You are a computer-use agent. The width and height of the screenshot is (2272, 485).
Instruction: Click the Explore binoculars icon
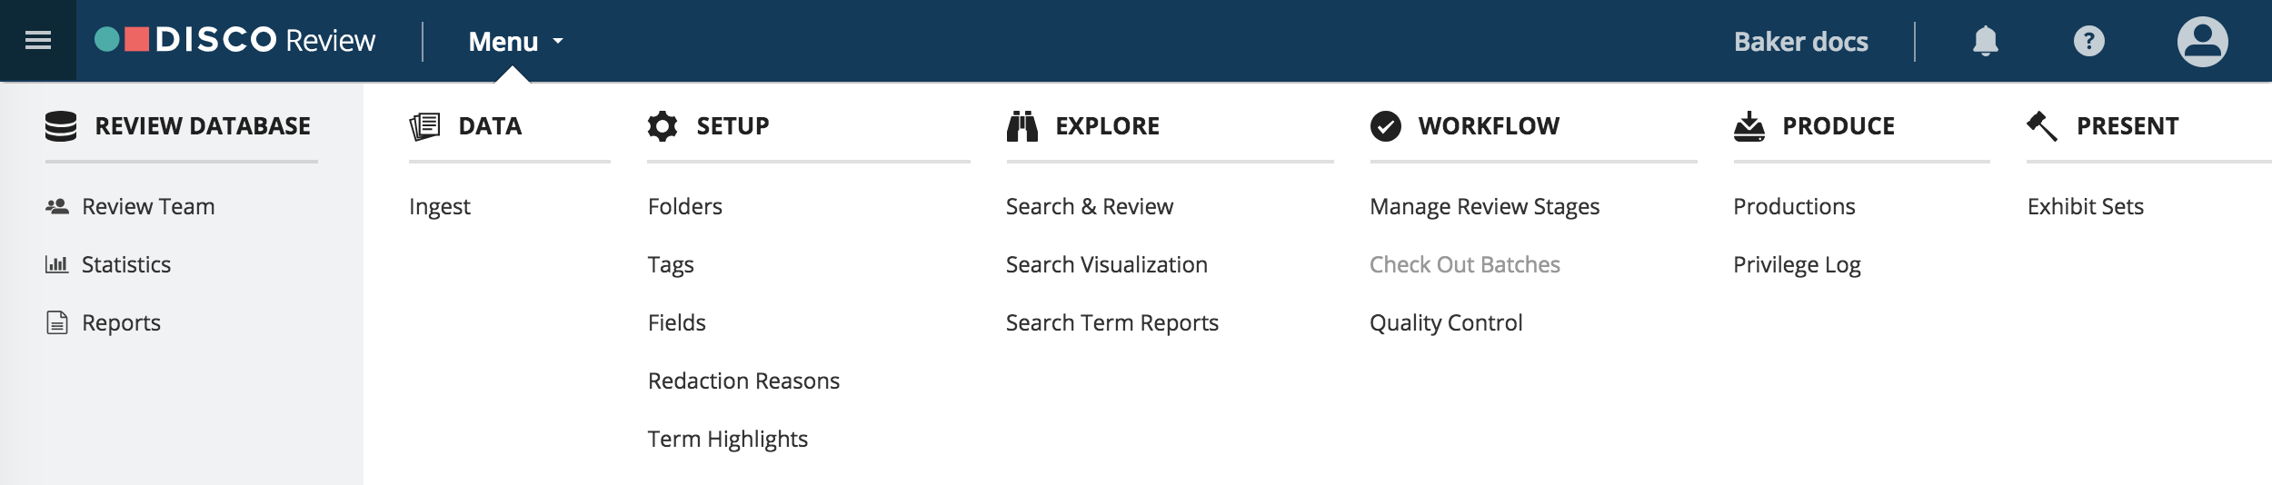coord(1021,126)
